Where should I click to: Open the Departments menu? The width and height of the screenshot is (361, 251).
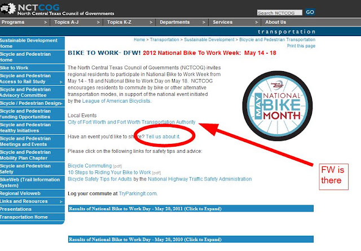tap(174, 22)
